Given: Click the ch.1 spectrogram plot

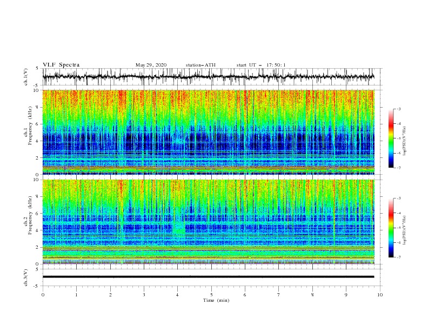Looking at the screenshot, I should 208,132.
